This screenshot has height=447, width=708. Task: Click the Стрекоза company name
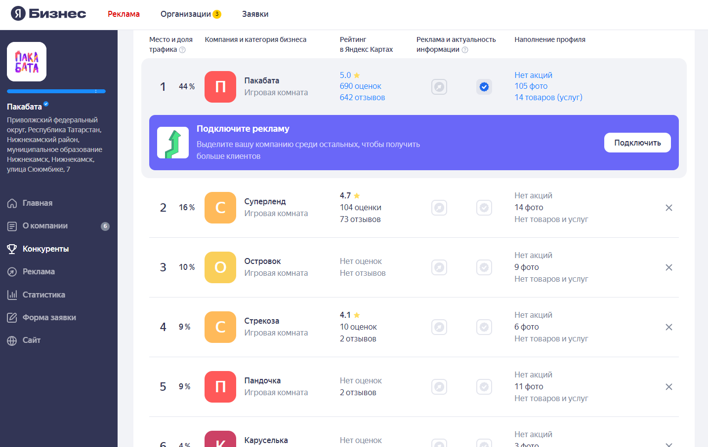pos(262,321)
